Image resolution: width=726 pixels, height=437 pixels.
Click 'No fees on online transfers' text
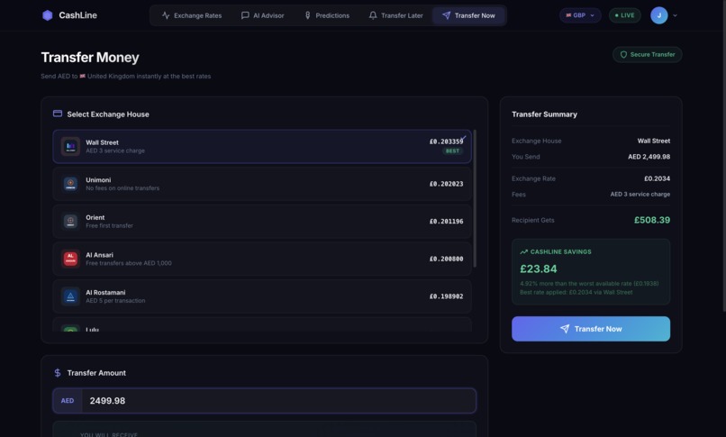click(x=123, y=188)
